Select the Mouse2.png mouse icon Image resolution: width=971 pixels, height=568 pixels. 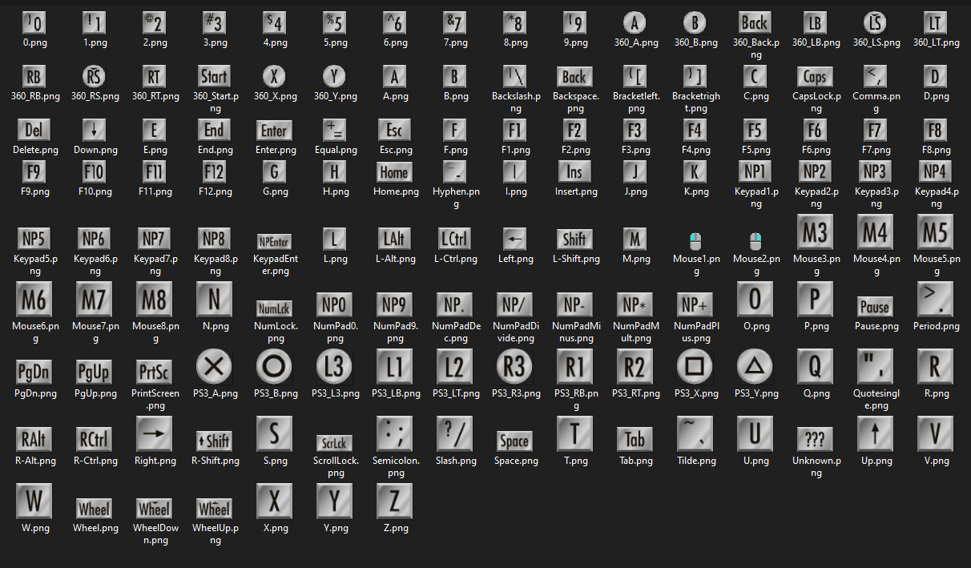(x=755, y=240)
